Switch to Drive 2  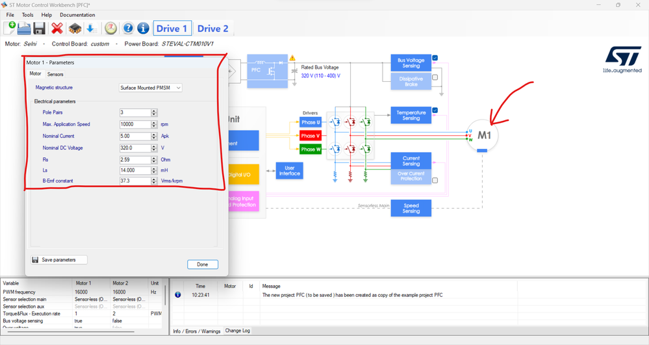click(212, 29)
